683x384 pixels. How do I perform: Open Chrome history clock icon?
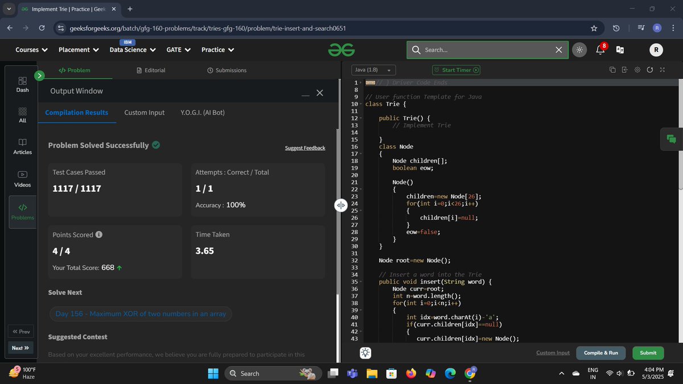point(616,28)
